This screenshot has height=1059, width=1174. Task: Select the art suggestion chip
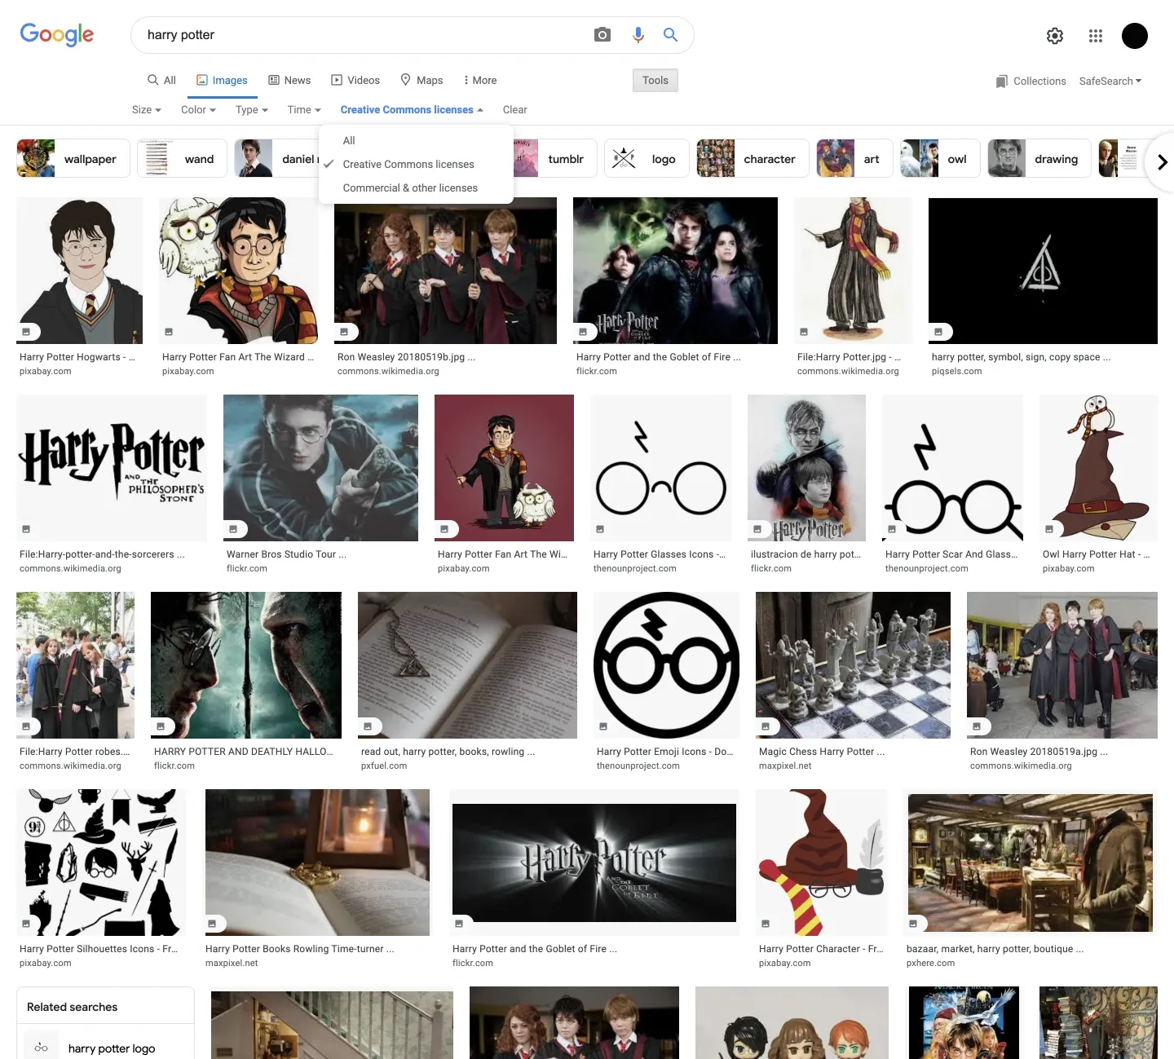(x=854, y=158)
